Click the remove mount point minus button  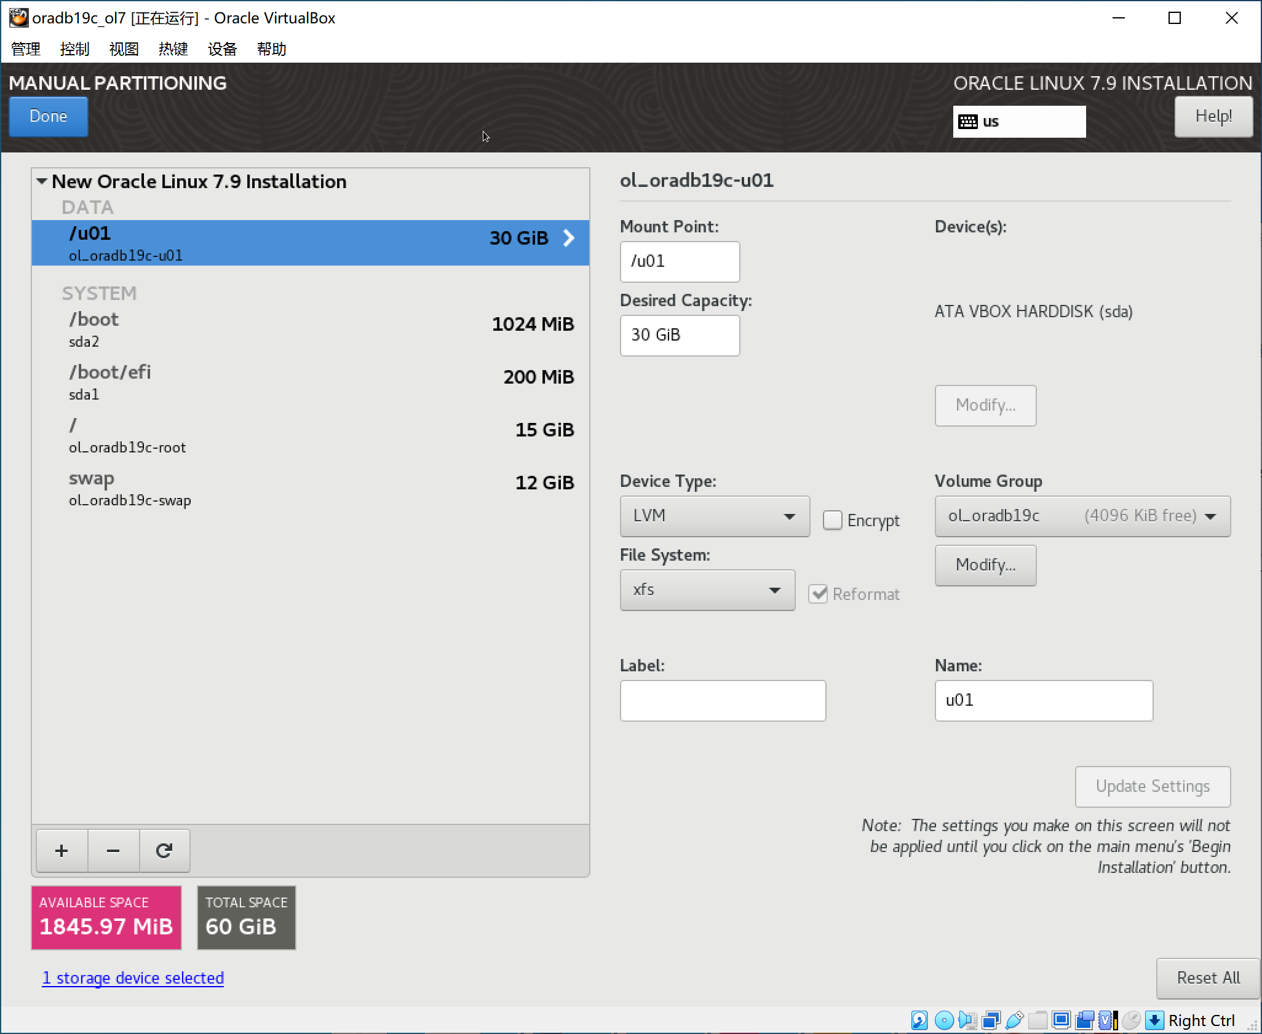pos(113,851)
